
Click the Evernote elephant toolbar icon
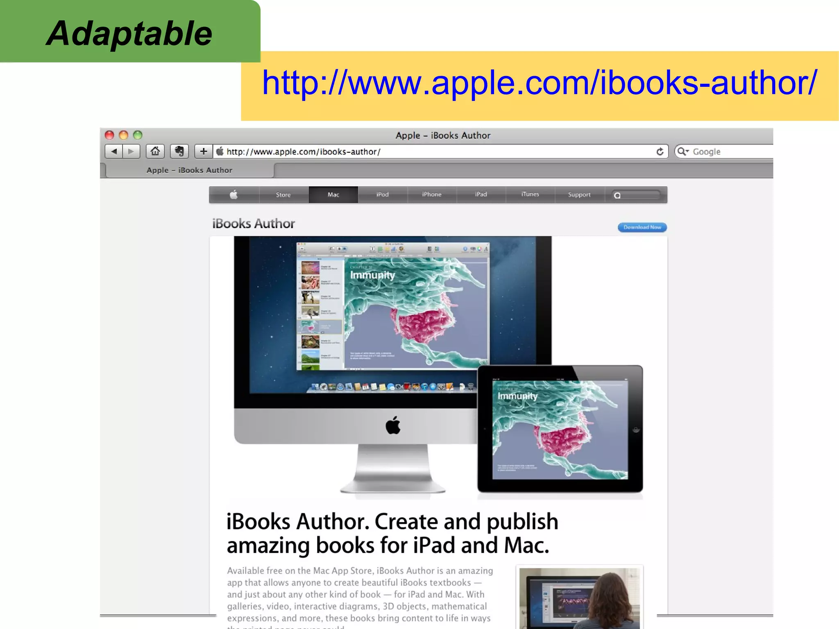179,152
